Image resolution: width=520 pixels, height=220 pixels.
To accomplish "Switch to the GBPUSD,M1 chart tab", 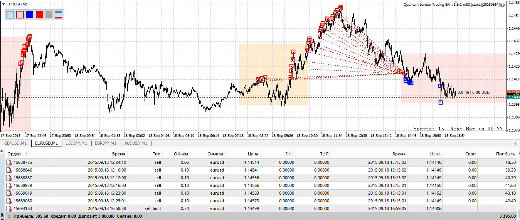I will [15, 143].
